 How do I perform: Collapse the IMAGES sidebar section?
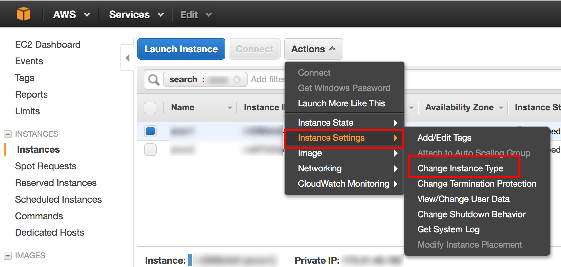pos(7,256)
